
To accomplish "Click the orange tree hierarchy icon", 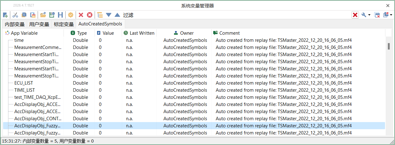I will 100,15.
